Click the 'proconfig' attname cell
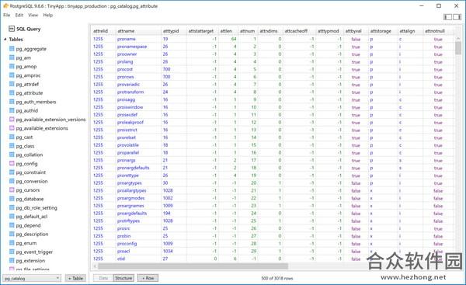This screenshot has height=285, width=466. 138,243
